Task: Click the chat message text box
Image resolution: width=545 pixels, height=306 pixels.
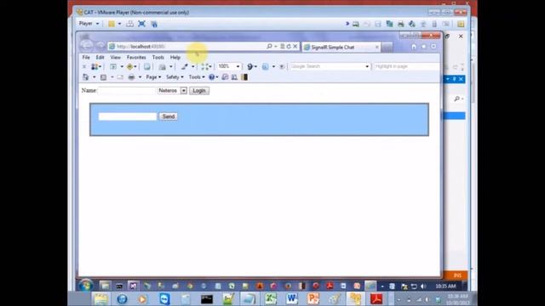Action: 128,116
